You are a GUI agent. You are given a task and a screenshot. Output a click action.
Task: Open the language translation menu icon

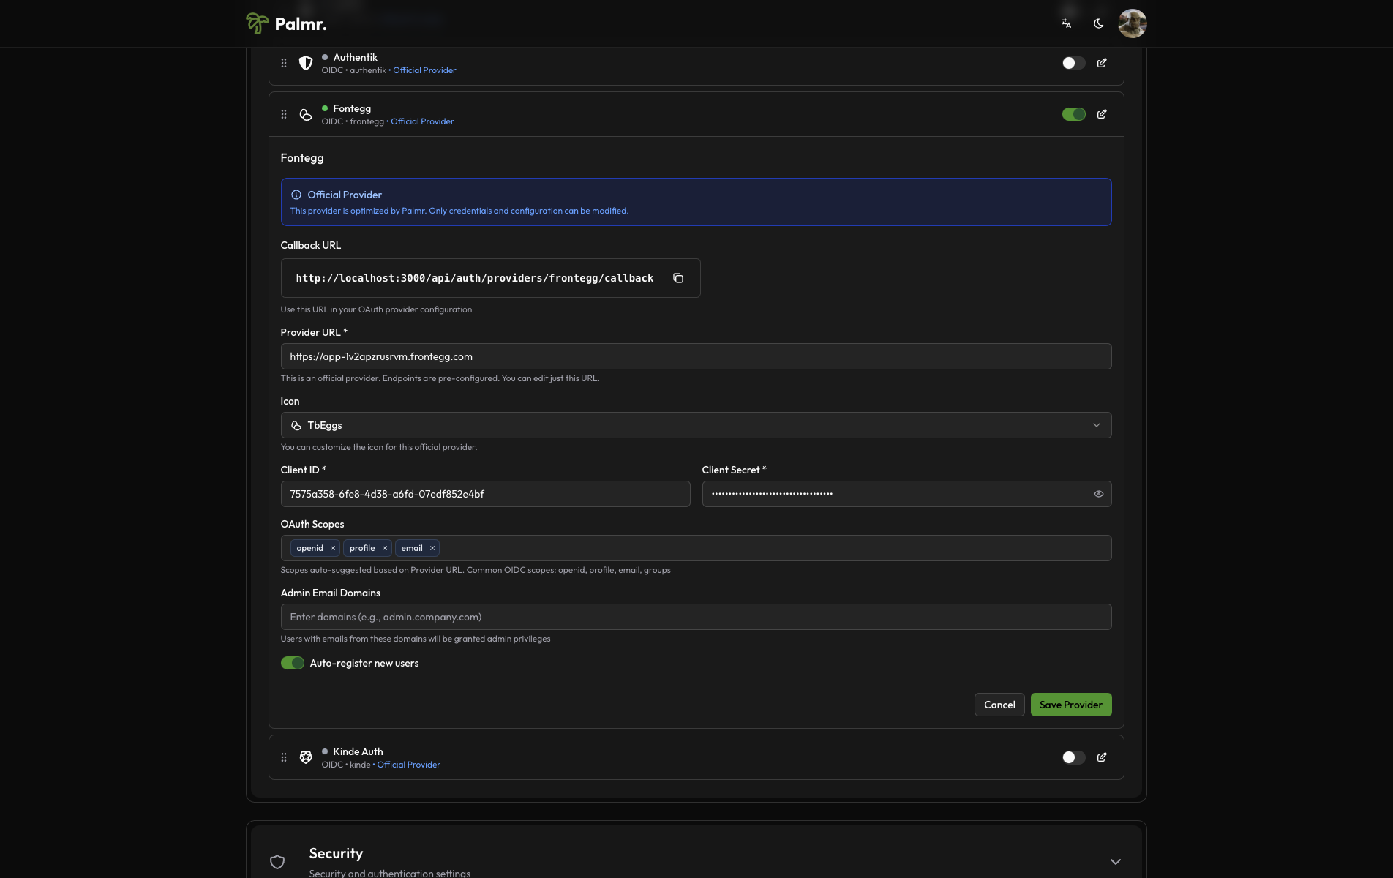tap(1067, 23)
